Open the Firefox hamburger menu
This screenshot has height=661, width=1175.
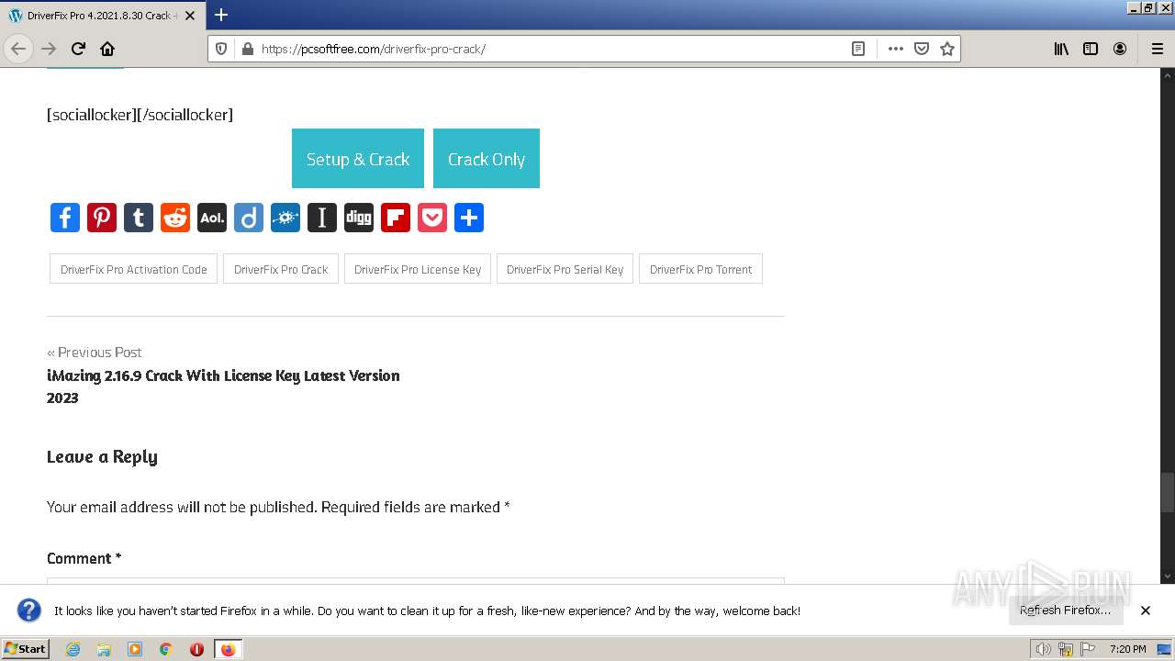(1157, 49)
